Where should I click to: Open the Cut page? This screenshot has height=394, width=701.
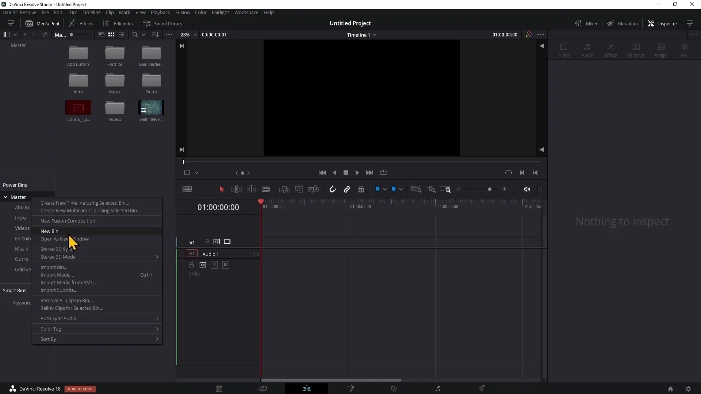263,389
